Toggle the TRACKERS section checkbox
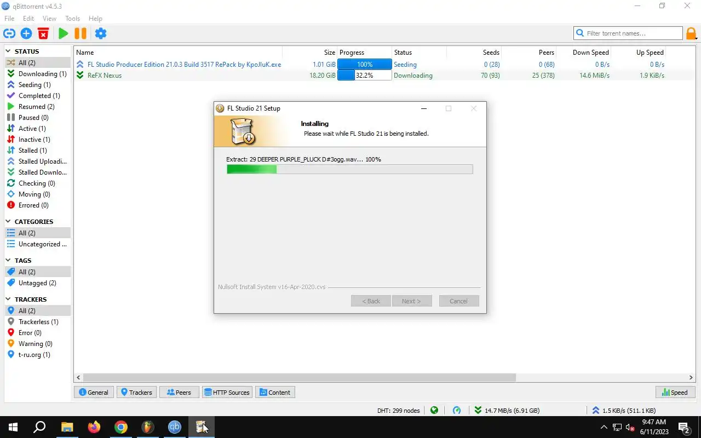This screenshot has width=701, height=438. pyautogui.click(x=8, y=299)
